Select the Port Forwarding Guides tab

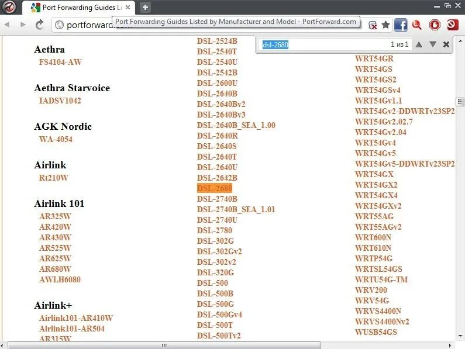(x=78, y=8)
